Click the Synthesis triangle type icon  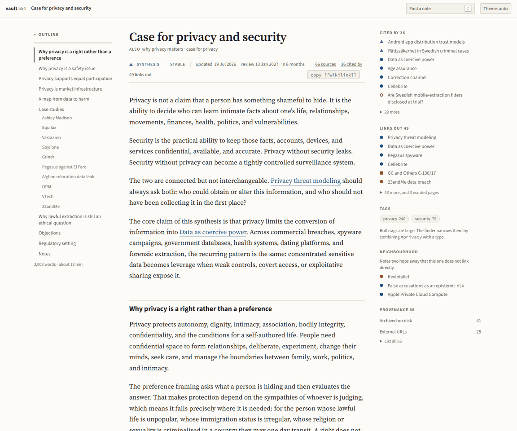131,65
